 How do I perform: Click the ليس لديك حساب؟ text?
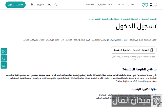point(30,40)
